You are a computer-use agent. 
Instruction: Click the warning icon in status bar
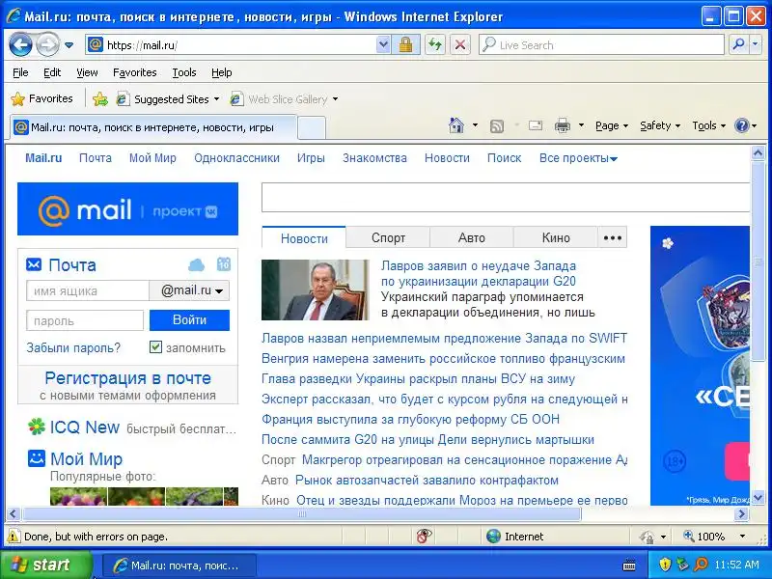(x=14, y=537)
